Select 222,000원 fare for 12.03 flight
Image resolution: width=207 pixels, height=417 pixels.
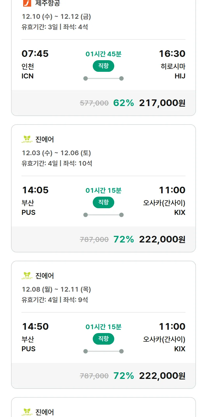point(162,239)
